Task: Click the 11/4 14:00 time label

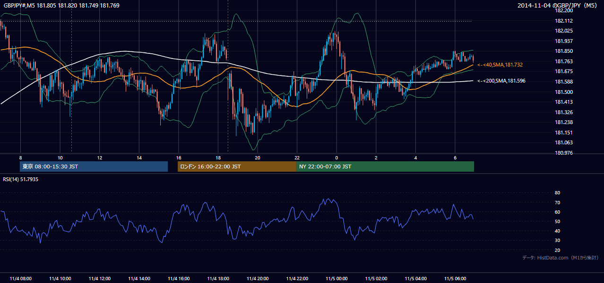Action: click(139, 279)
